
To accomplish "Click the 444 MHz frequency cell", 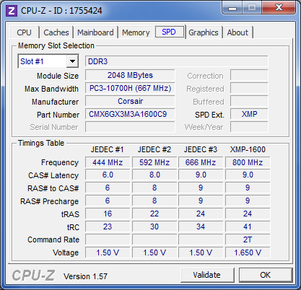I will tap(108, 162).
